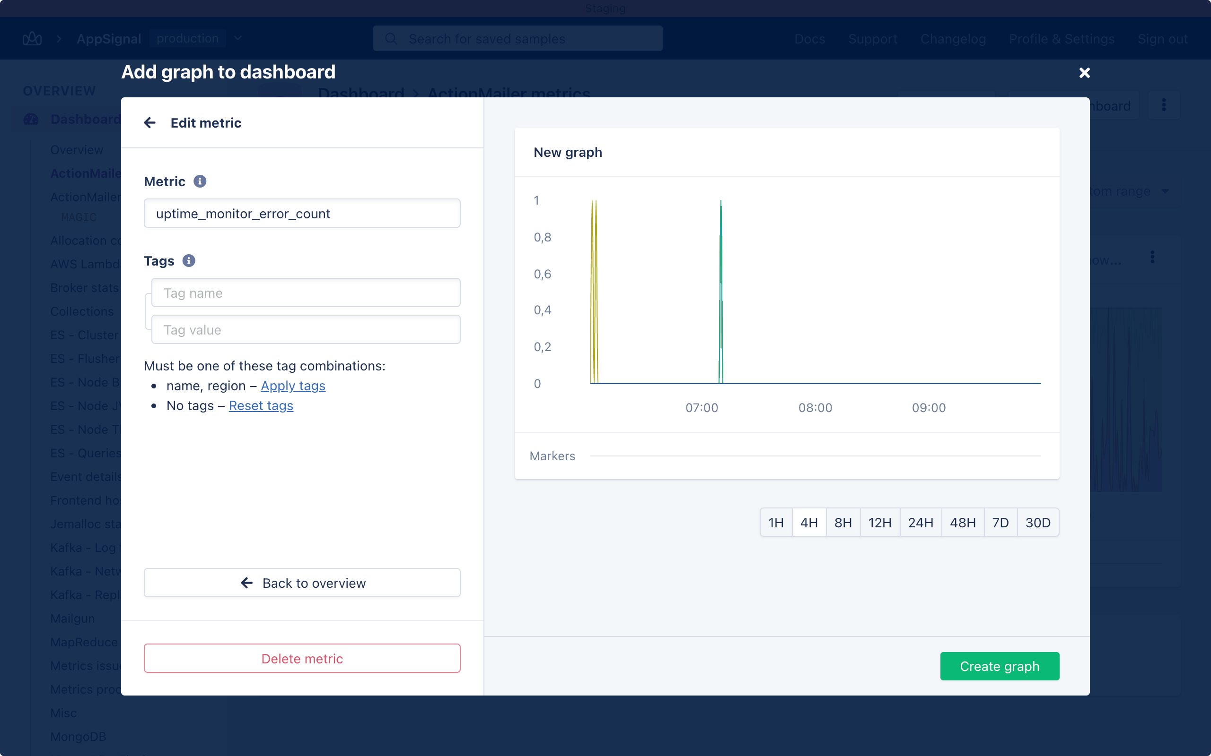This screenshot has height=756, width=1211.
Task: Click the Reset tags link
Action: click(x=261, y=405)
